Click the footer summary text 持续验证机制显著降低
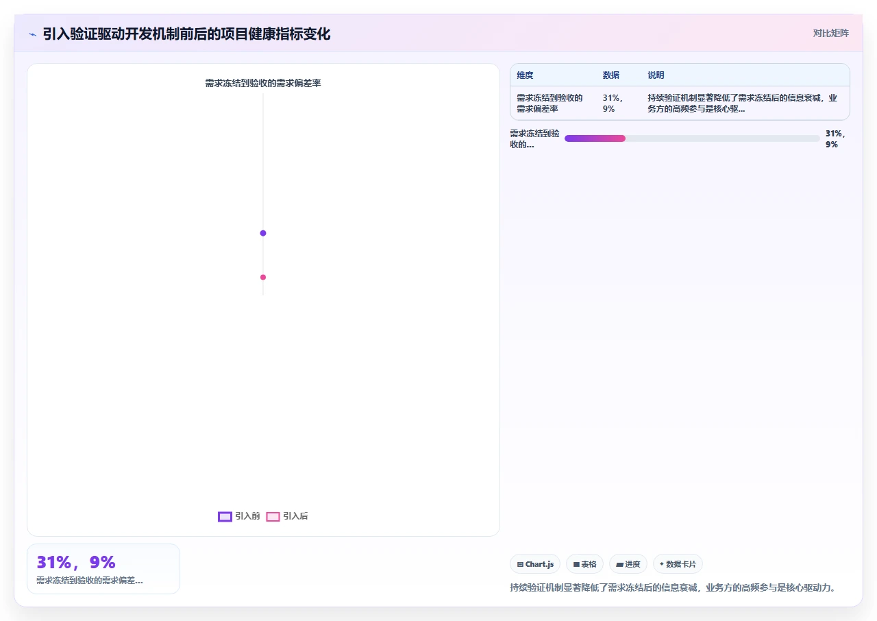The width and height of the screenshot is (877, 621). click(673, 587)
